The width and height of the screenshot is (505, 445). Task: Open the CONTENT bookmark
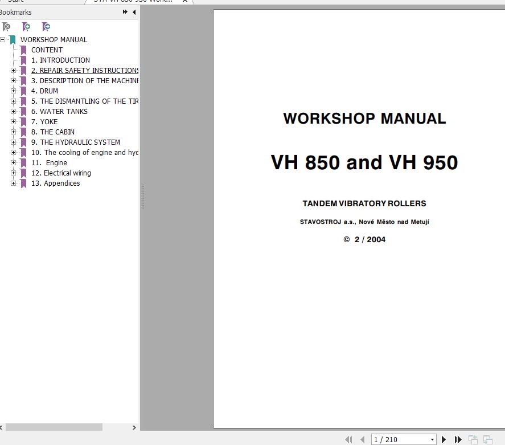[47, 50]
